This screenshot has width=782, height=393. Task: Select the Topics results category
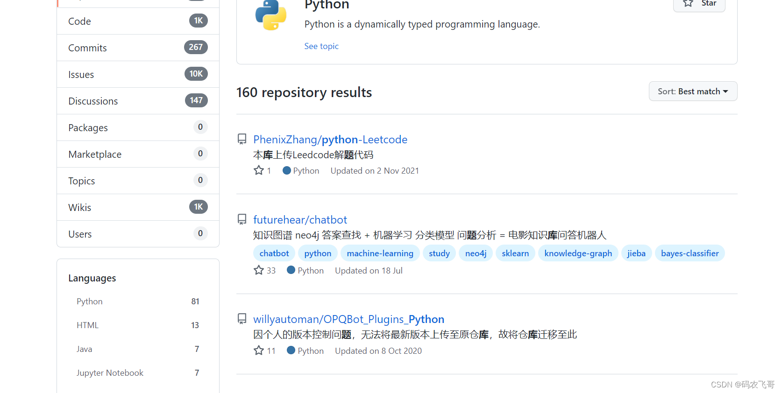[x=138, y=181]
